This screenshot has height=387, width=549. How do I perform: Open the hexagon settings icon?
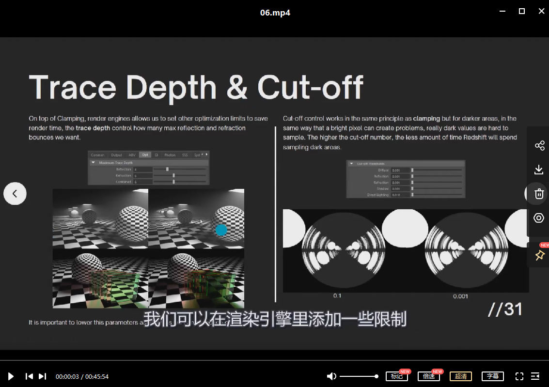(539, 218)
